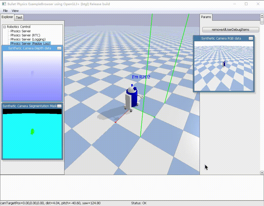Click the Params panel scroll down arrow
Viewport: 264px width, 206px height.
262,173
